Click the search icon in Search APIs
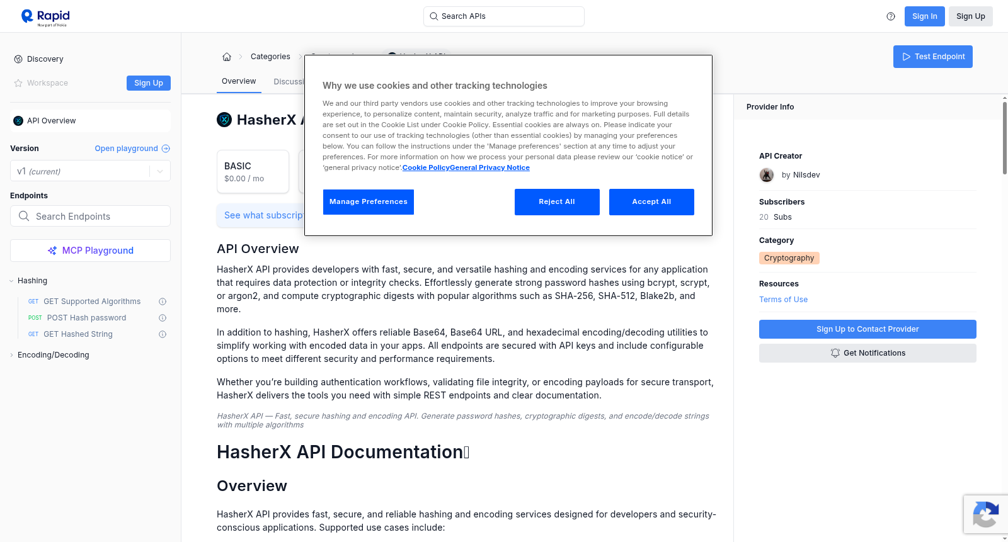Viewport: 1008px width, 542px height. tap(434, 16)
